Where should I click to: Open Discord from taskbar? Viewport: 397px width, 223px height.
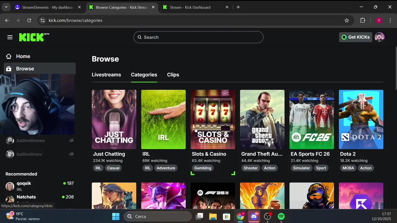pos(254,216)
